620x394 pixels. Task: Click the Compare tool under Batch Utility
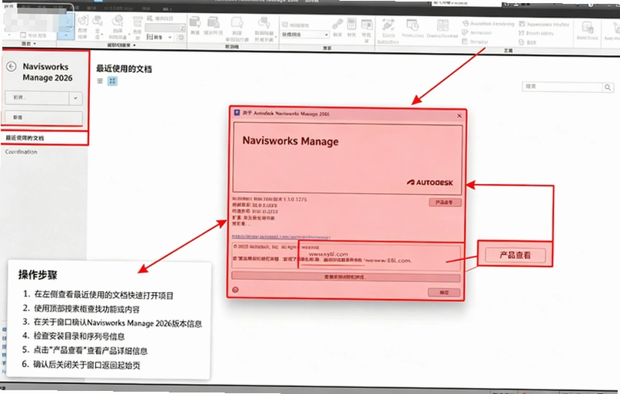click(x=529, y=42)
